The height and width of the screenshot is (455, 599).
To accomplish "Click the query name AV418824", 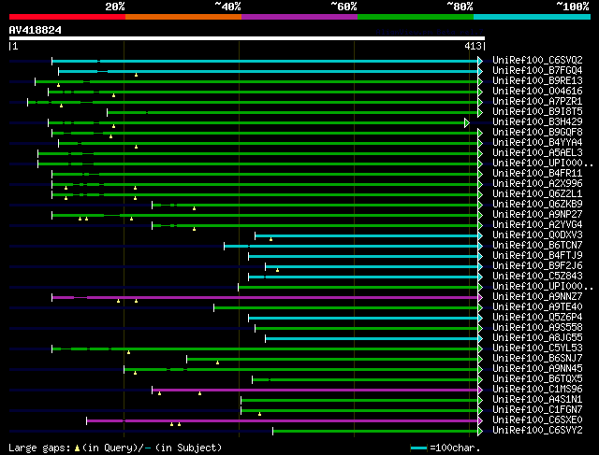I will coord(36,30).
